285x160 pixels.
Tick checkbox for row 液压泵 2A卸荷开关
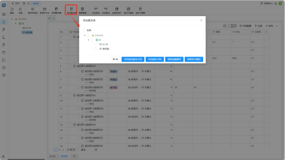tap(71, 66)
